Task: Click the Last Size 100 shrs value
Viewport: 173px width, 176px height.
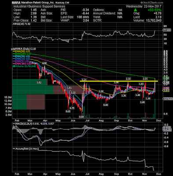Action: 83,17
